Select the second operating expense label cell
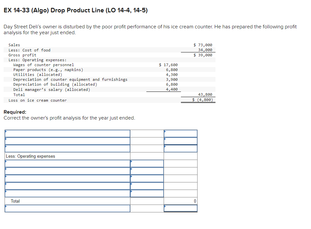This screenshot has width=311, height=229. click(67, 171)
